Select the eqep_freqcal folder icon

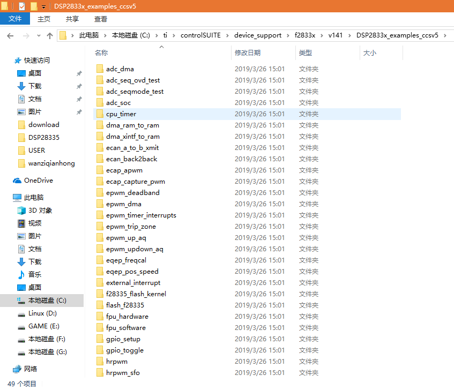click(x=100, y=260)
